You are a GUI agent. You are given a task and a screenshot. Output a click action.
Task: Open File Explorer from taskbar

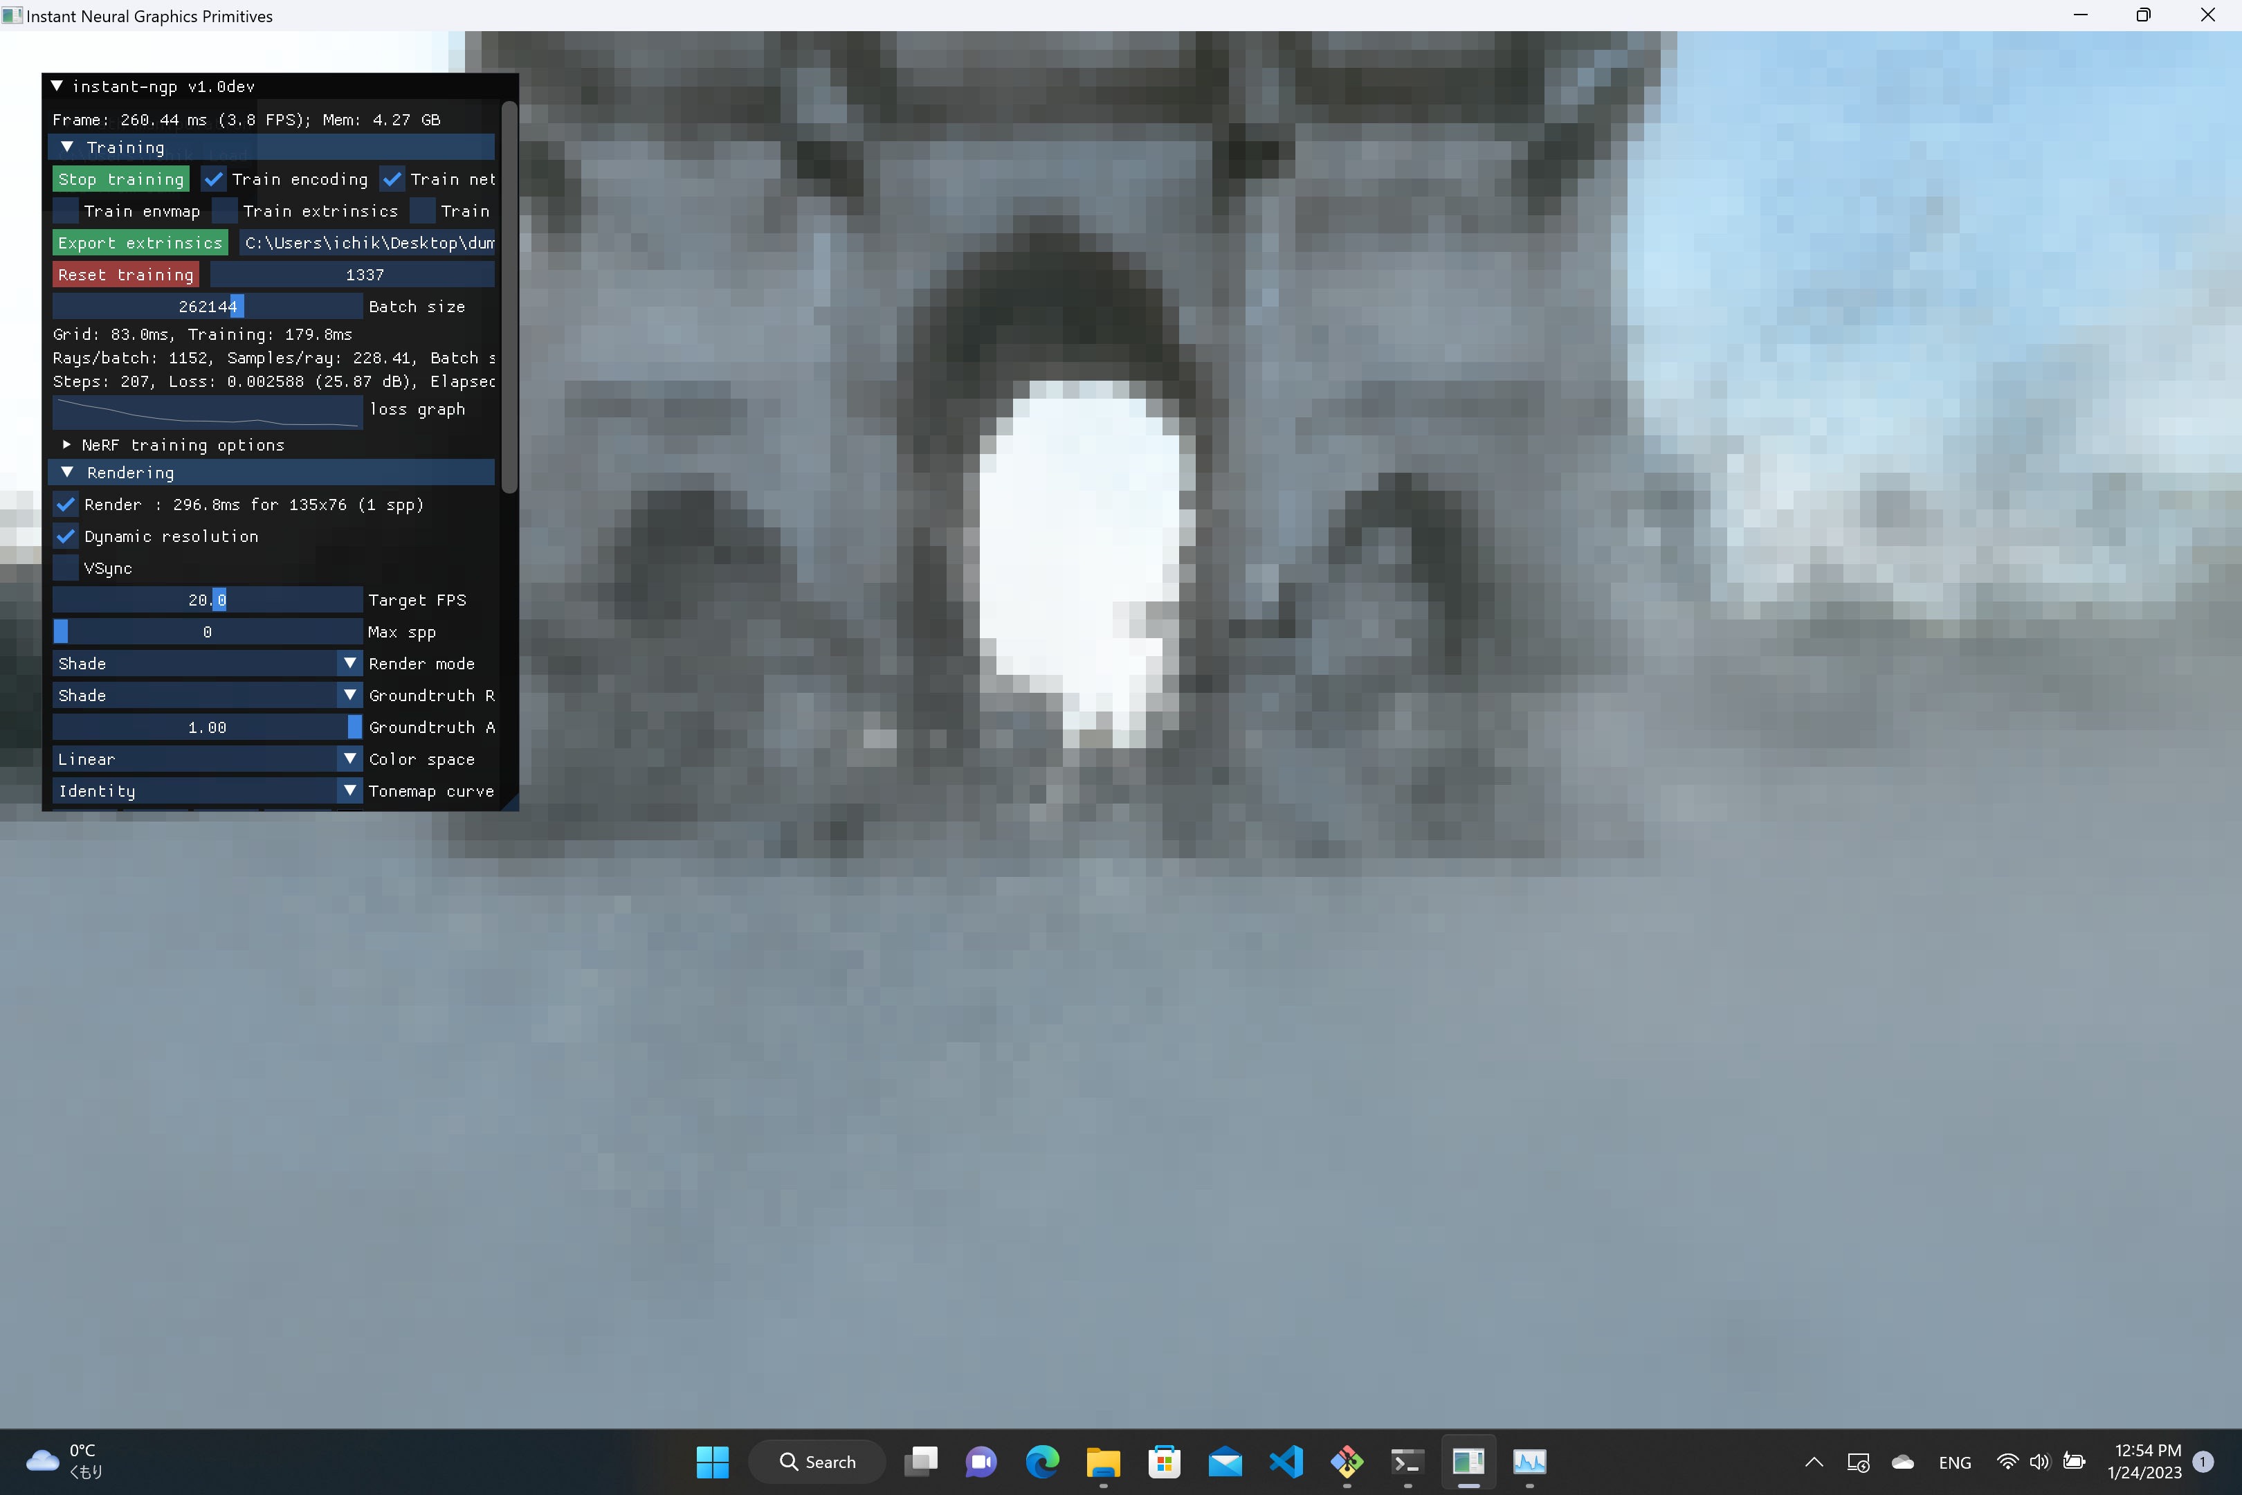click(x=1103, y=1462)
